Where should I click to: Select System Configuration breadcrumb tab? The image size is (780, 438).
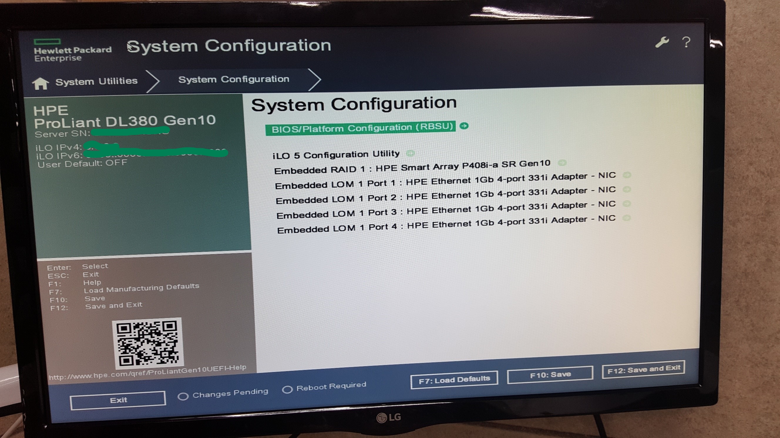(x=233, y=79)
